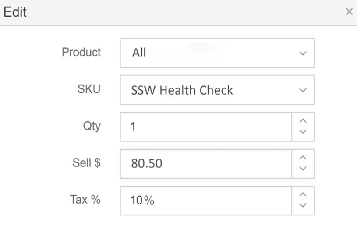Click into the Sell $ price field
The image size is (357, 236).
coord(206,164)
